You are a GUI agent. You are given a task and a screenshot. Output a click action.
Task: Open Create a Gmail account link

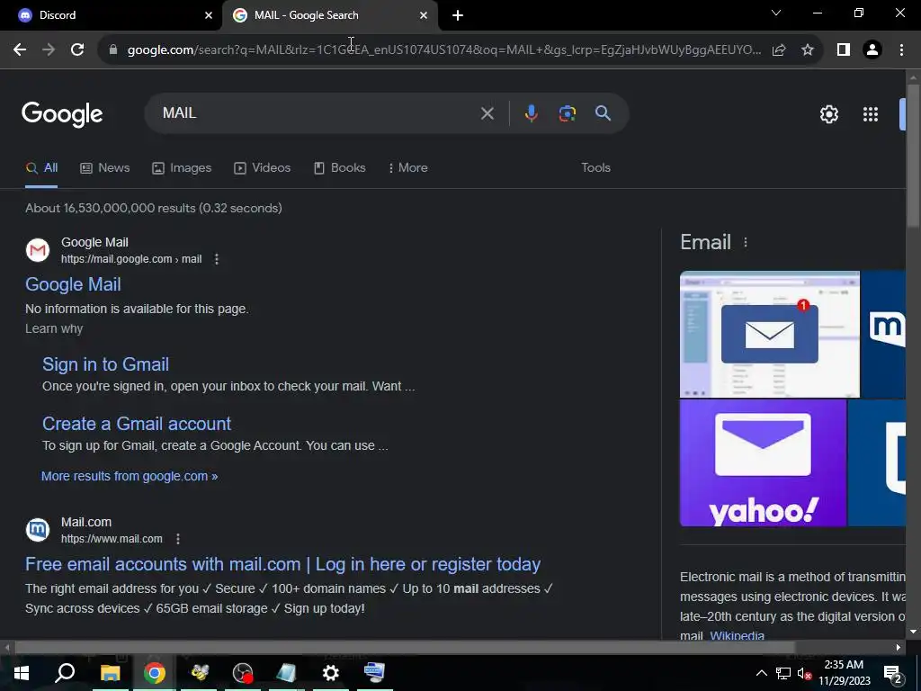(137, 424)
